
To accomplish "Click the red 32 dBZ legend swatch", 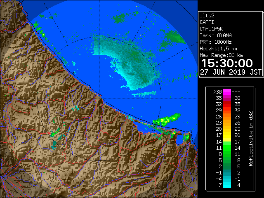I will pos(227,104).
